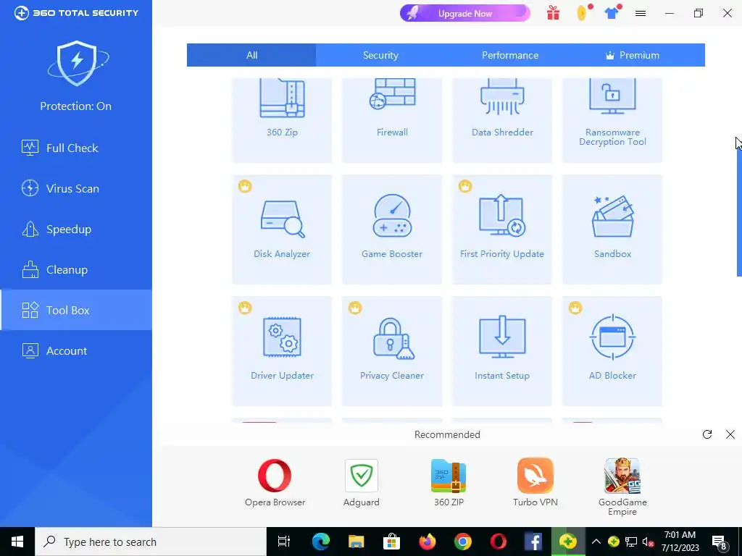The height and width of the screenshot is (556, 742).
Task: Refresh the Recommended apps list
Action: coord(707,434)
